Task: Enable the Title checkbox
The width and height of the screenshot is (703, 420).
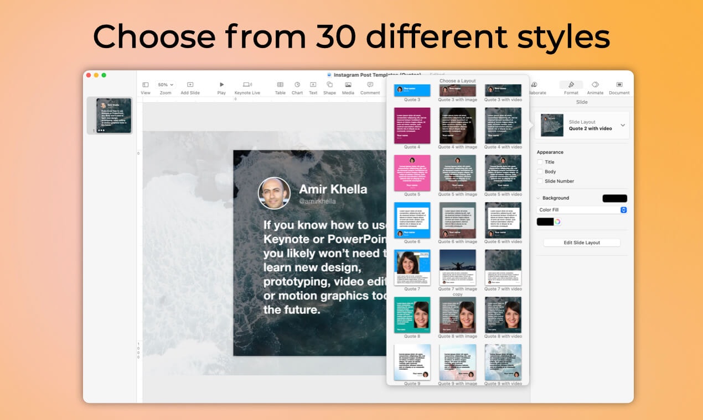Action: [540, 162]
